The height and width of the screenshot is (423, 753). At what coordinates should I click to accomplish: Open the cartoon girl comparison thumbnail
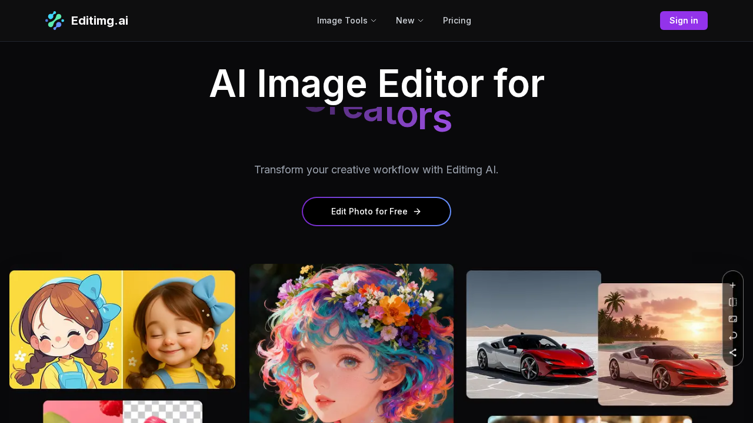(x=122, y=329)
